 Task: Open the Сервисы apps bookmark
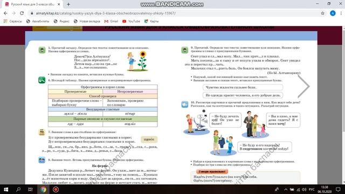coord(13,22)
